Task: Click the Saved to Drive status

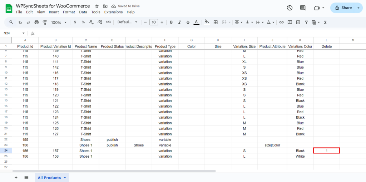Action: coord(125,6)
